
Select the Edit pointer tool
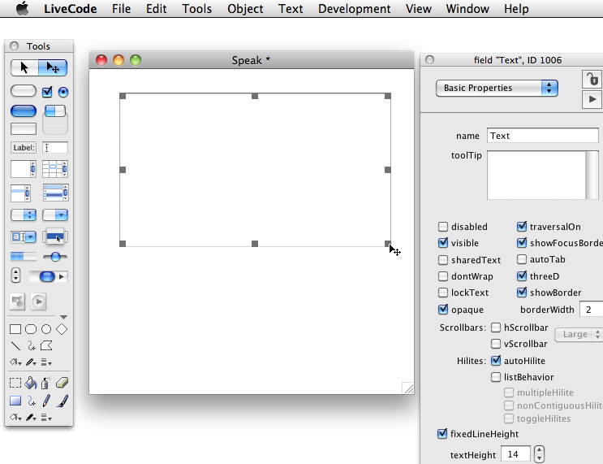click(53, 67)
